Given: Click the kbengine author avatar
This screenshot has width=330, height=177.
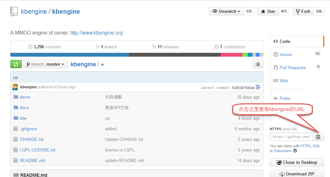Looking at the screenshot, I should 15,87.
